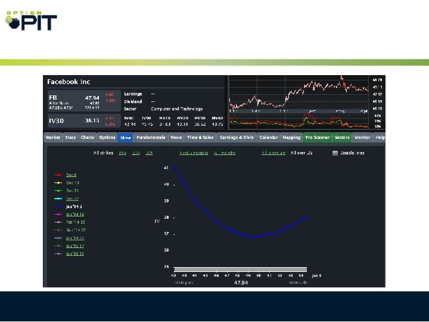This screenshot has height=322, width=429.
Task: Click the Dec 27 expiration link
Action: [x=73, y=199]
